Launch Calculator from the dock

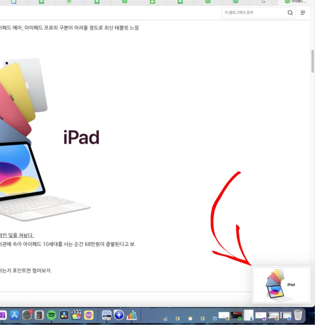tap(39, 315)
